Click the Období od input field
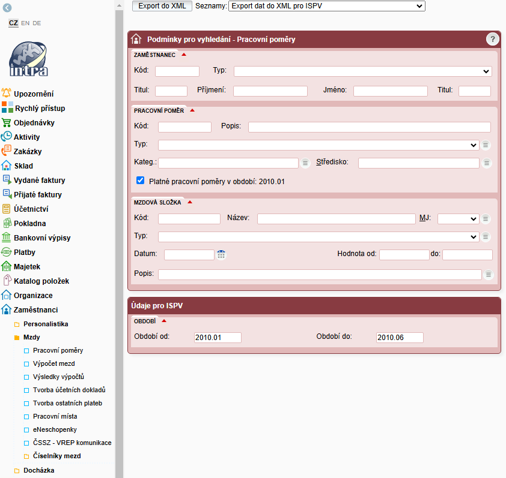This screenshot has height=478, width=506. [218, 338]
